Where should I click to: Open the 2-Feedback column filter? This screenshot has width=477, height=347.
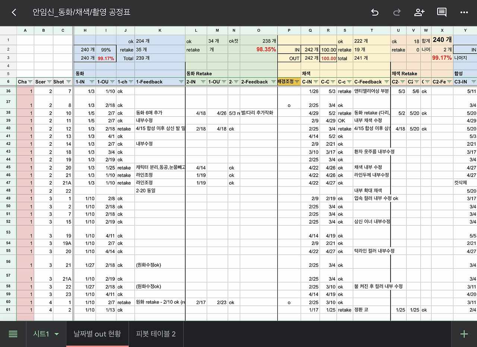click(274, 82)
